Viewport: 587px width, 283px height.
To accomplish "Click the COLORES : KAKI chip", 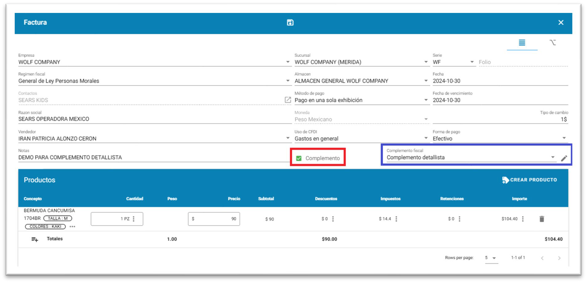I will (x=45, y=226).
